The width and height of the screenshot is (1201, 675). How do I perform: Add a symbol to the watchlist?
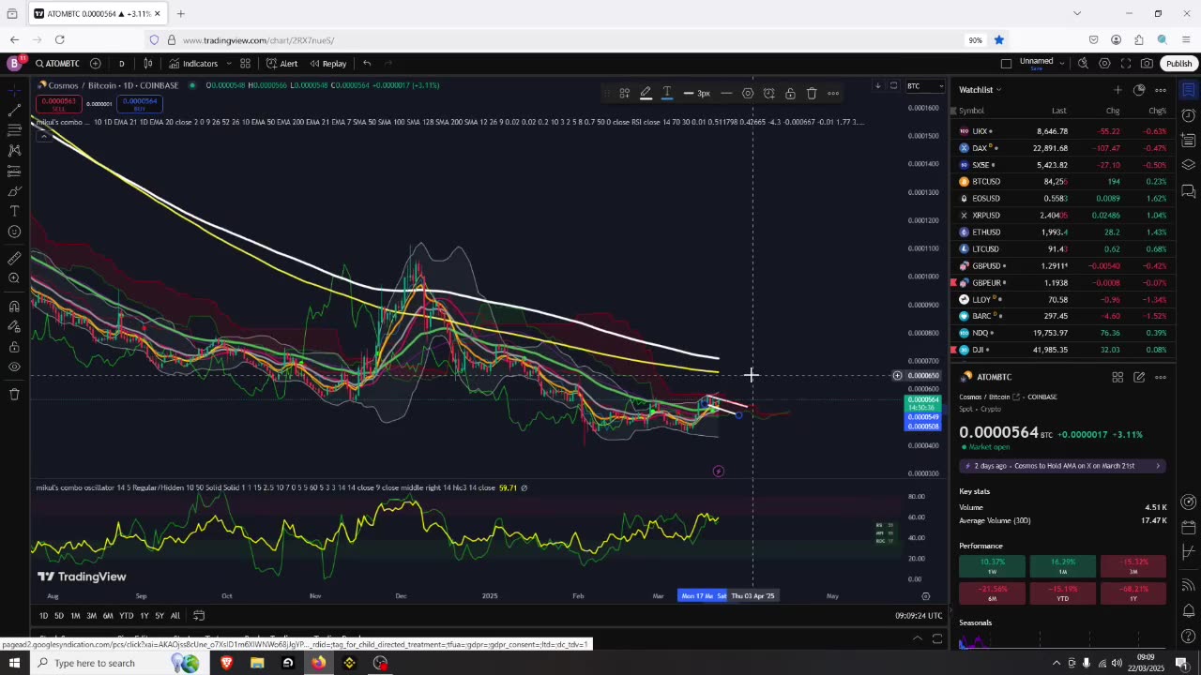point(1117,90)
